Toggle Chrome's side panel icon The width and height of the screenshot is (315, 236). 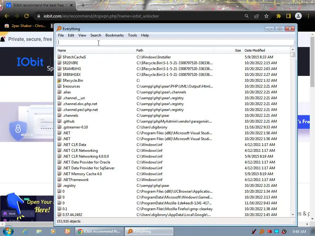[289, 16]
